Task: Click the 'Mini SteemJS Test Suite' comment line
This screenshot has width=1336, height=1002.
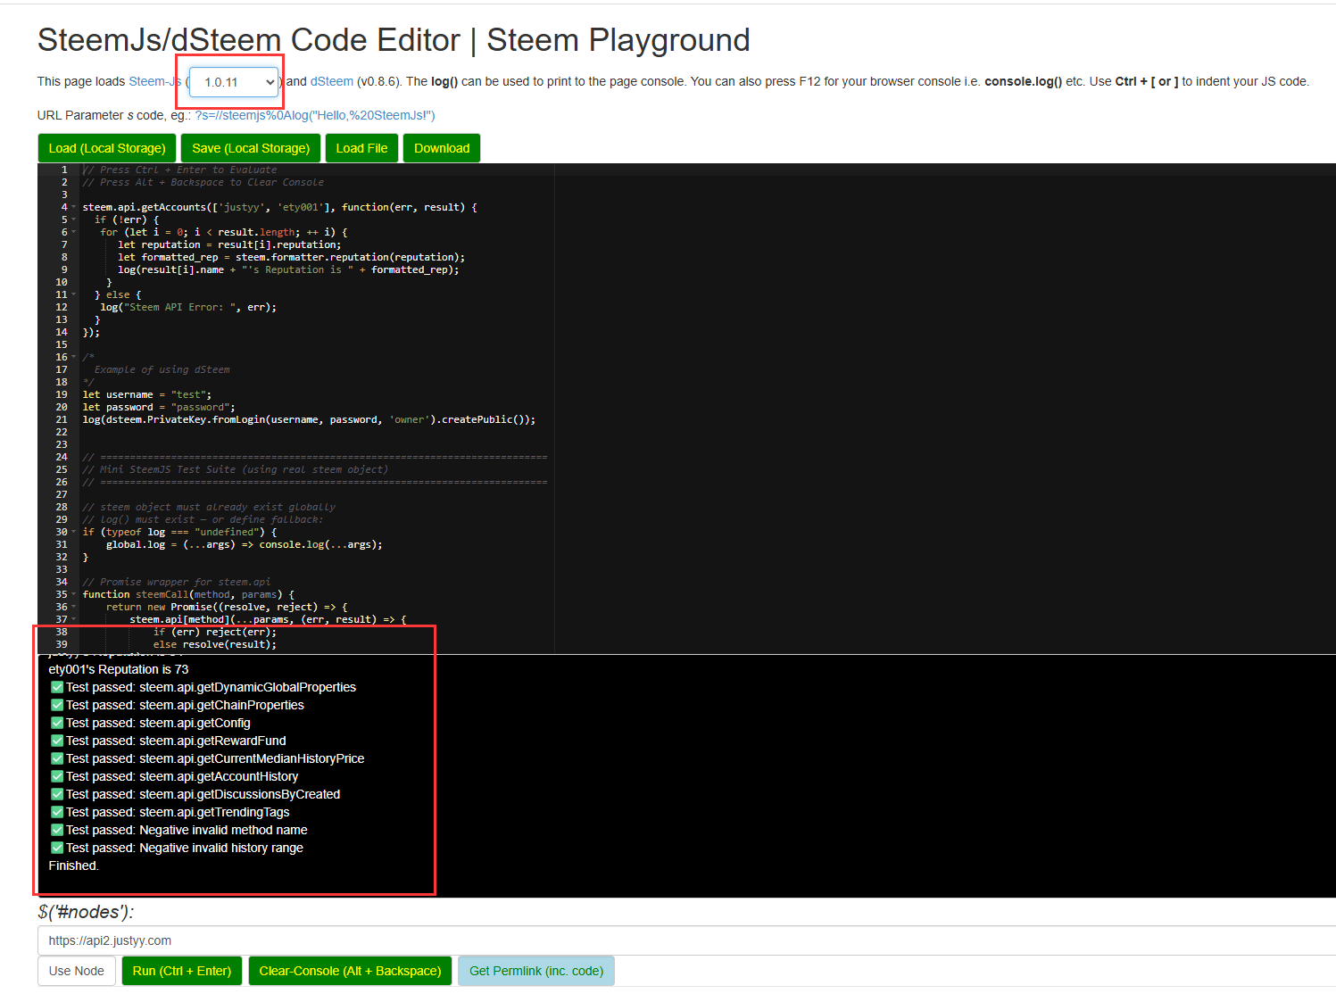Action: (x=236, y=469)
